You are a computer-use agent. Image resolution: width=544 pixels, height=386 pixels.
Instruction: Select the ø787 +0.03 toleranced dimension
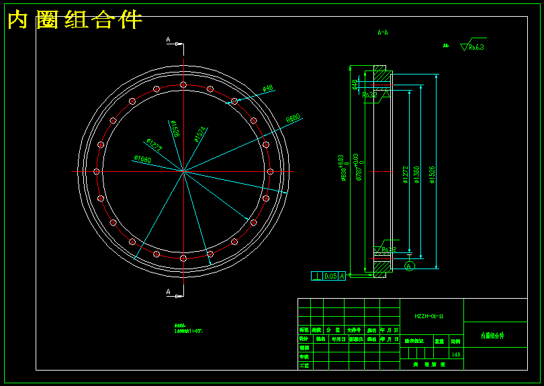coord(359,167)
